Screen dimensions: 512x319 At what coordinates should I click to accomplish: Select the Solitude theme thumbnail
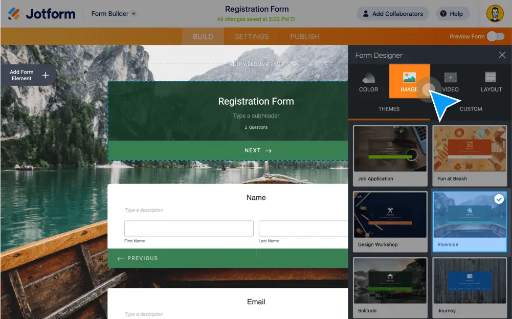(390, 281)
